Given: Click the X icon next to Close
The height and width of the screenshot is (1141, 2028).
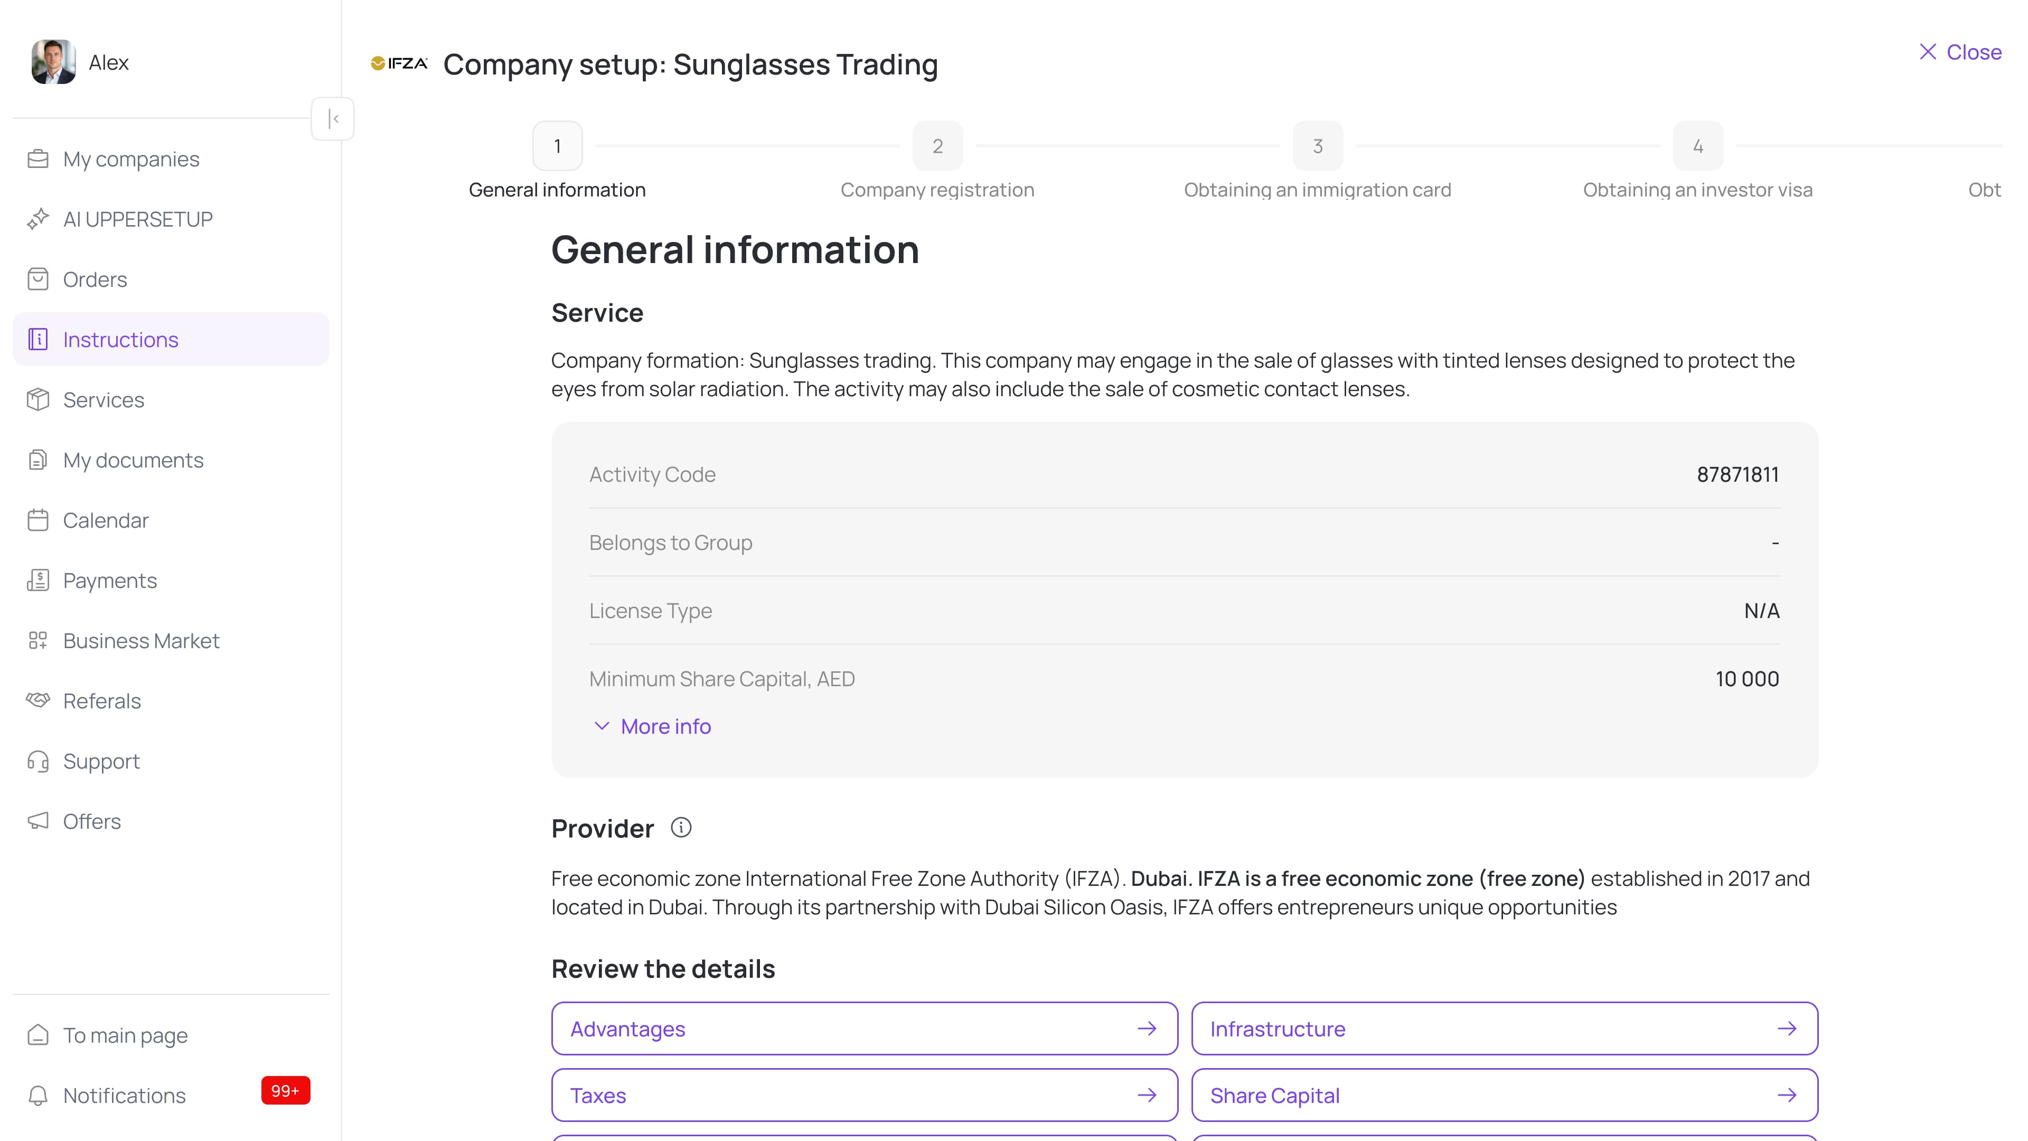Looking at the screenshot, I should pos(1928,52).
